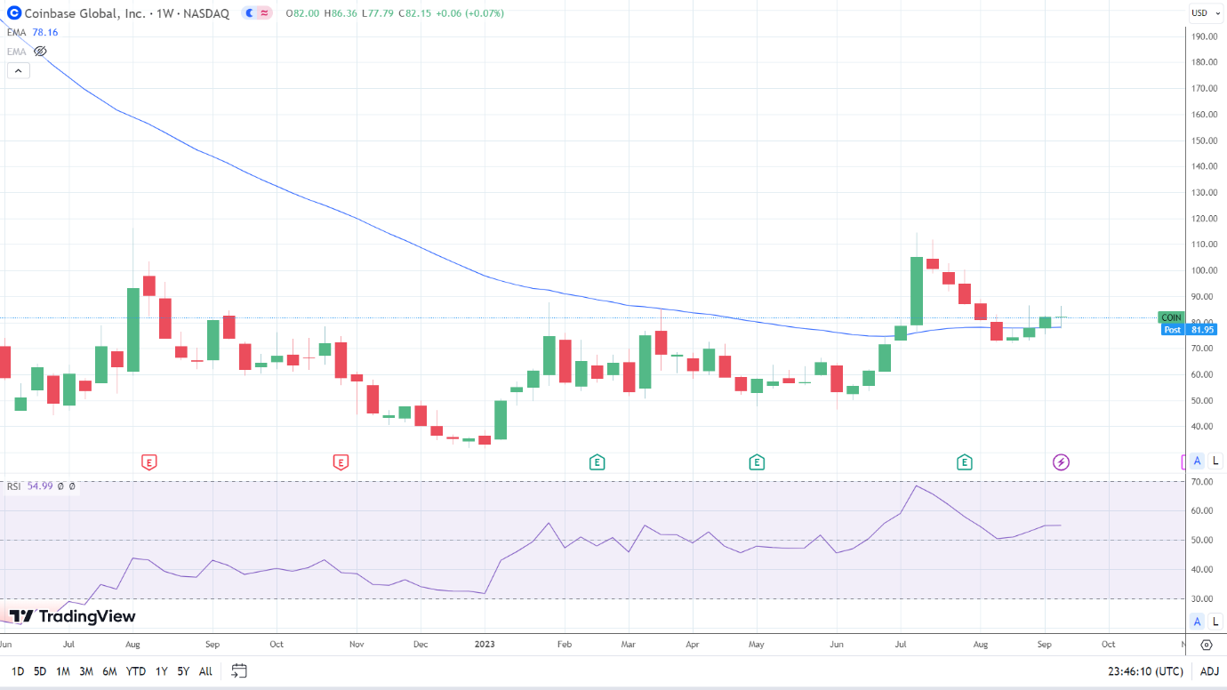Open the green earnings marker in February 2023
1227x690 pixels.
(597, 461)
